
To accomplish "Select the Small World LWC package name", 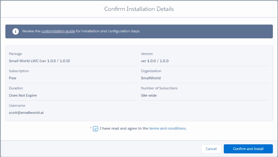I will 39,61.
